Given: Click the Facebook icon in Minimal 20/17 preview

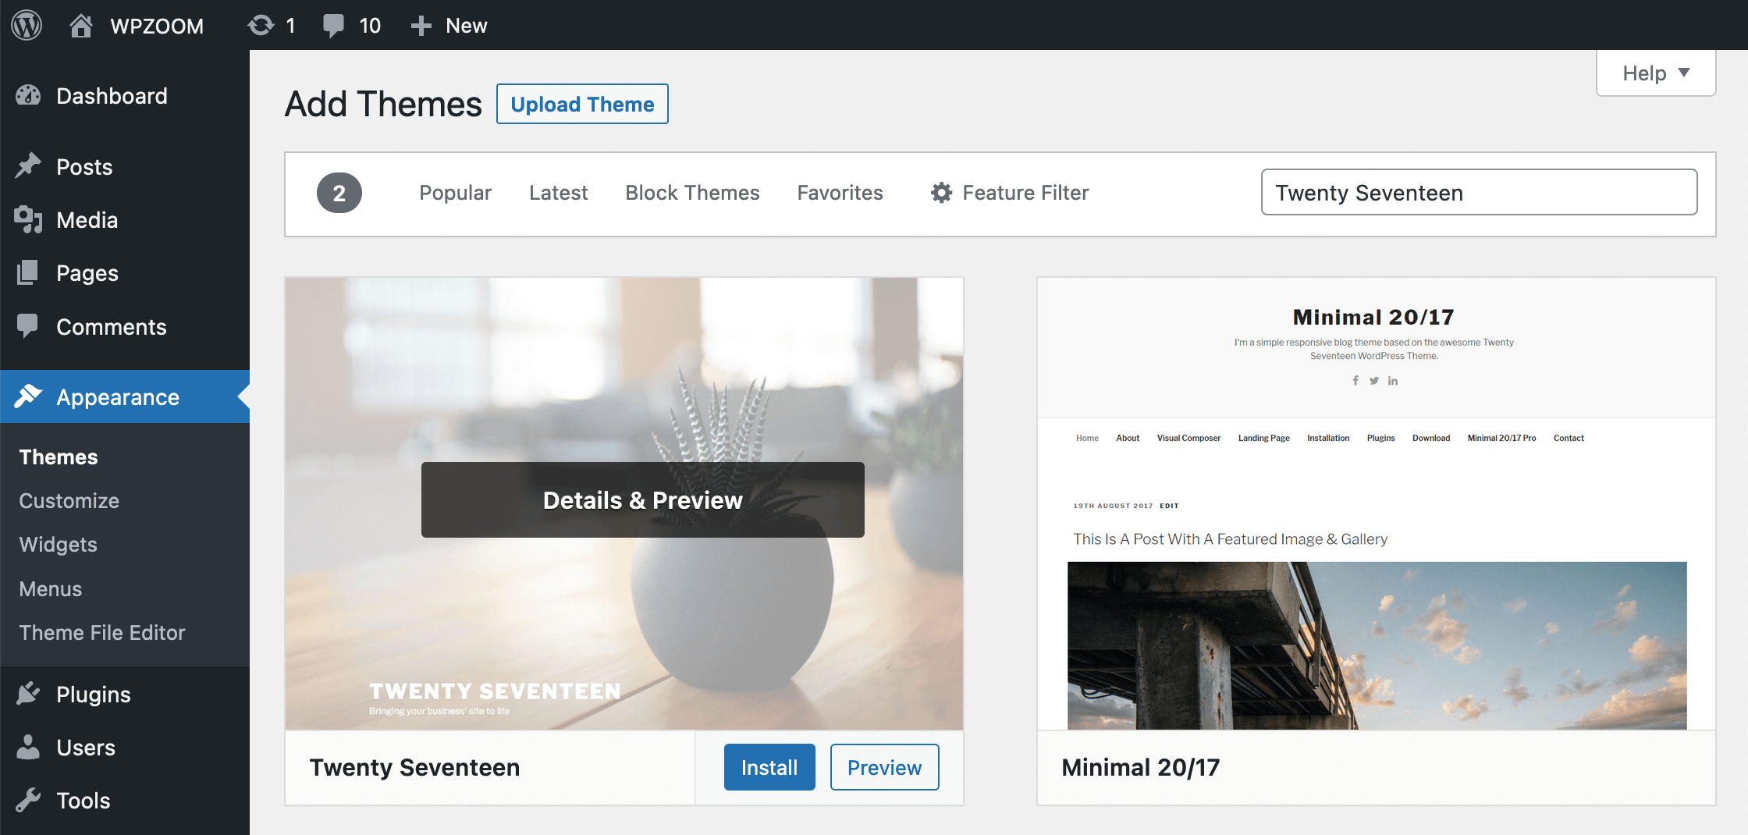Looking at the screenshot, I should pos(1355,381).
